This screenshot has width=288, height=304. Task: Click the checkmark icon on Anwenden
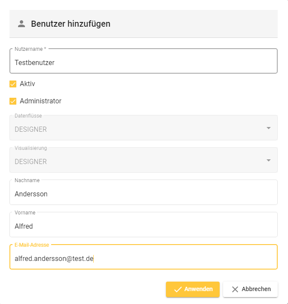pyautogui.click(x=178, y=289)
